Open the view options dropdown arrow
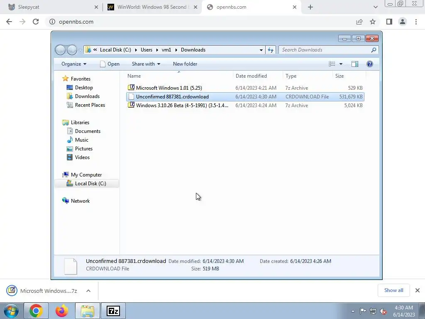425x319 pixels. (x=341, y=64)
